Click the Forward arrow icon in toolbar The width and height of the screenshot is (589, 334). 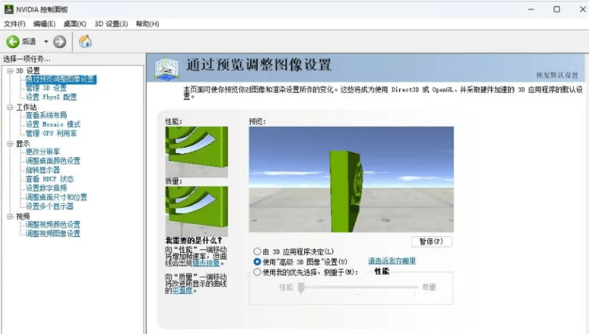click(59, 41)
